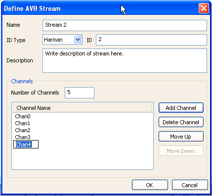
Task: Select Chan2 in the channel list
Action: 23,130
